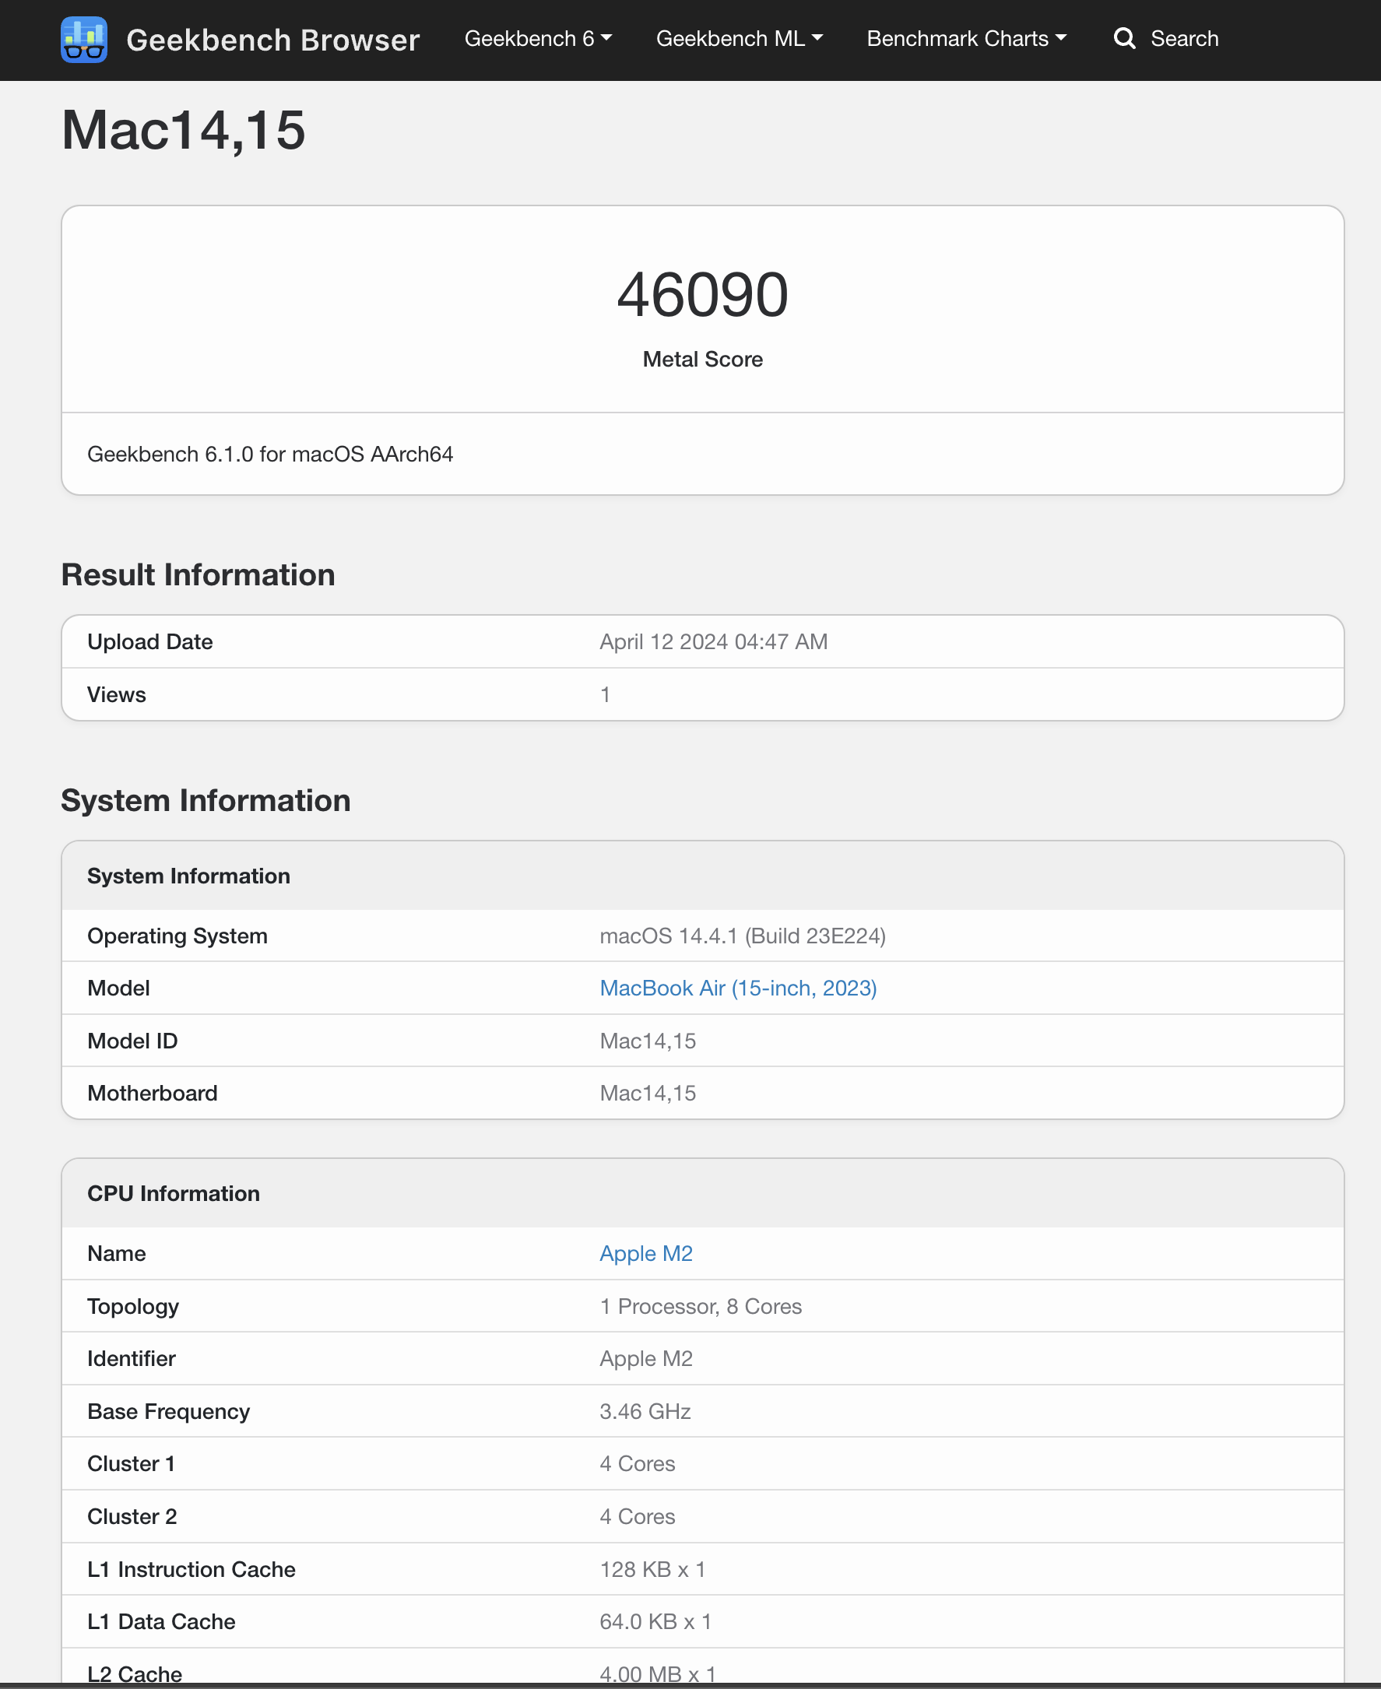This screenshot has width=1381, height=1689.
Task: Open the Benchmark Charts dropdown
Action: (x=967, y=38)
